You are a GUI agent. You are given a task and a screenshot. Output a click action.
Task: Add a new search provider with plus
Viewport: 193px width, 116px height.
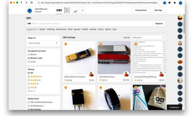(83, 10)
